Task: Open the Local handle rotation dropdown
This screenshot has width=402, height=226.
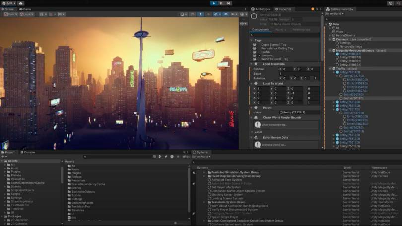Action: click(x=27, y=14)
